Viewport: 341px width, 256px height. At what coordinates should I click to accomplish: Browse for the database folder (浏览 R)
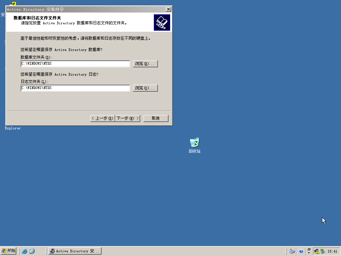(145, 64)
